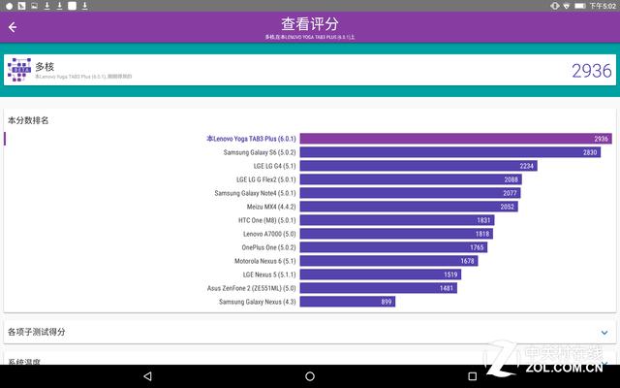Select Samsung Galaxy S6 (5.0.2) label
Image resolution: width=620 pixels, height=388 pixels.
click(260, 152)
